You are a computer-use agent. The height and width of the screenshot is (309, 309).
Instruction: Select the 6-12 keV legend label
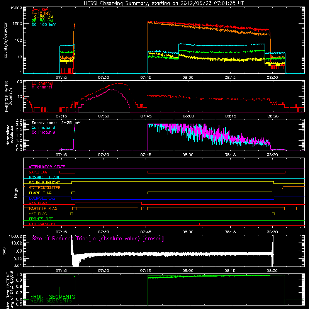41,13
